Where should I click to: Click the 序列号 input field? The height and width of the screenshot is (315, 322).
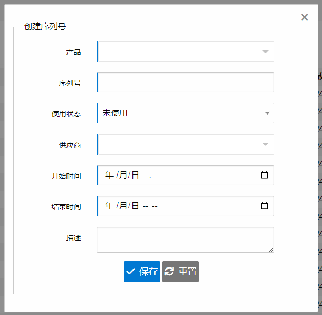click(x=185, y=82)
